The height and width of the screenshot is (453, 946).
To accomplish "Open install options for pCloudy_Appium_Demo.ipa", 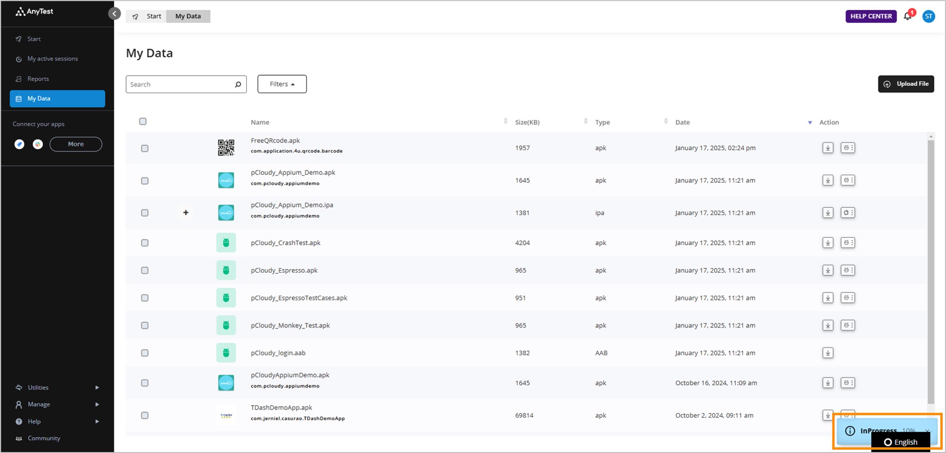I will (848, 213).
